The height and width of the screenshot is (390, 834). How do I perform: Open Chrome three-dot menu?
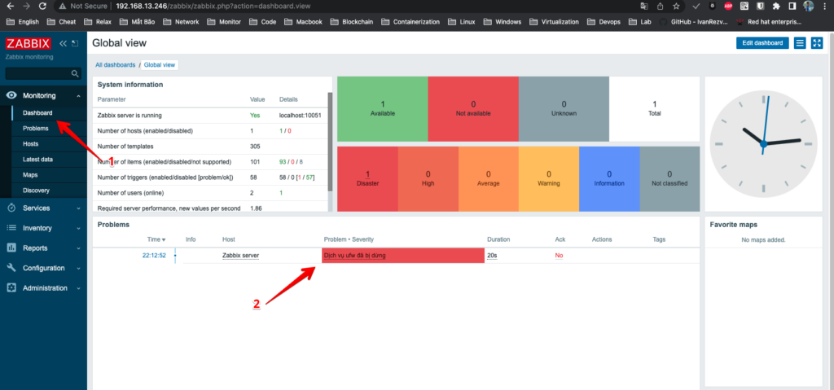tap(825, 7)
